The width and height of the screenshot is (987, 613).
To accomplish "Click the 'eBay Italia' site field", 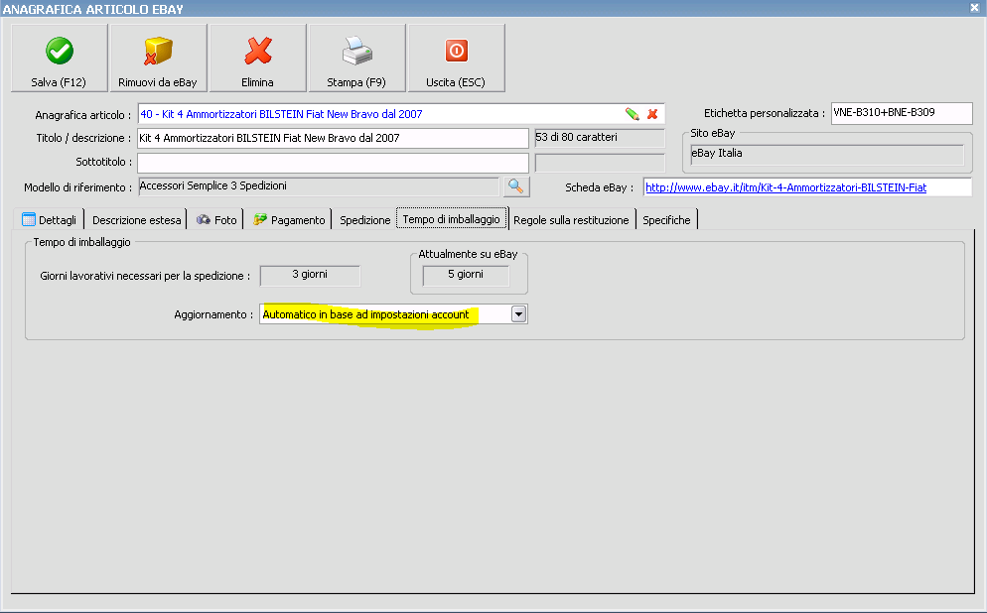I will pyautogui.click(x=827, y=154).
